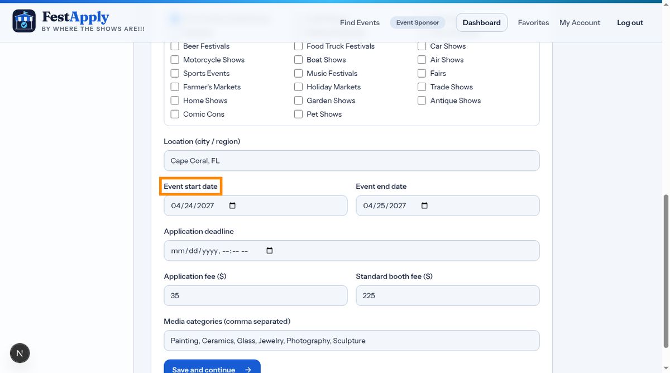Open calendar picker for Event end date
The width and height of the screenshot is (670, 373).
pos(424,205)
